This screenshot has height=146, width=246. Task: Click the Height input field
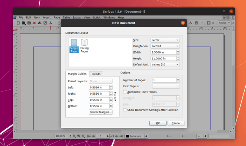pos(164,58)
